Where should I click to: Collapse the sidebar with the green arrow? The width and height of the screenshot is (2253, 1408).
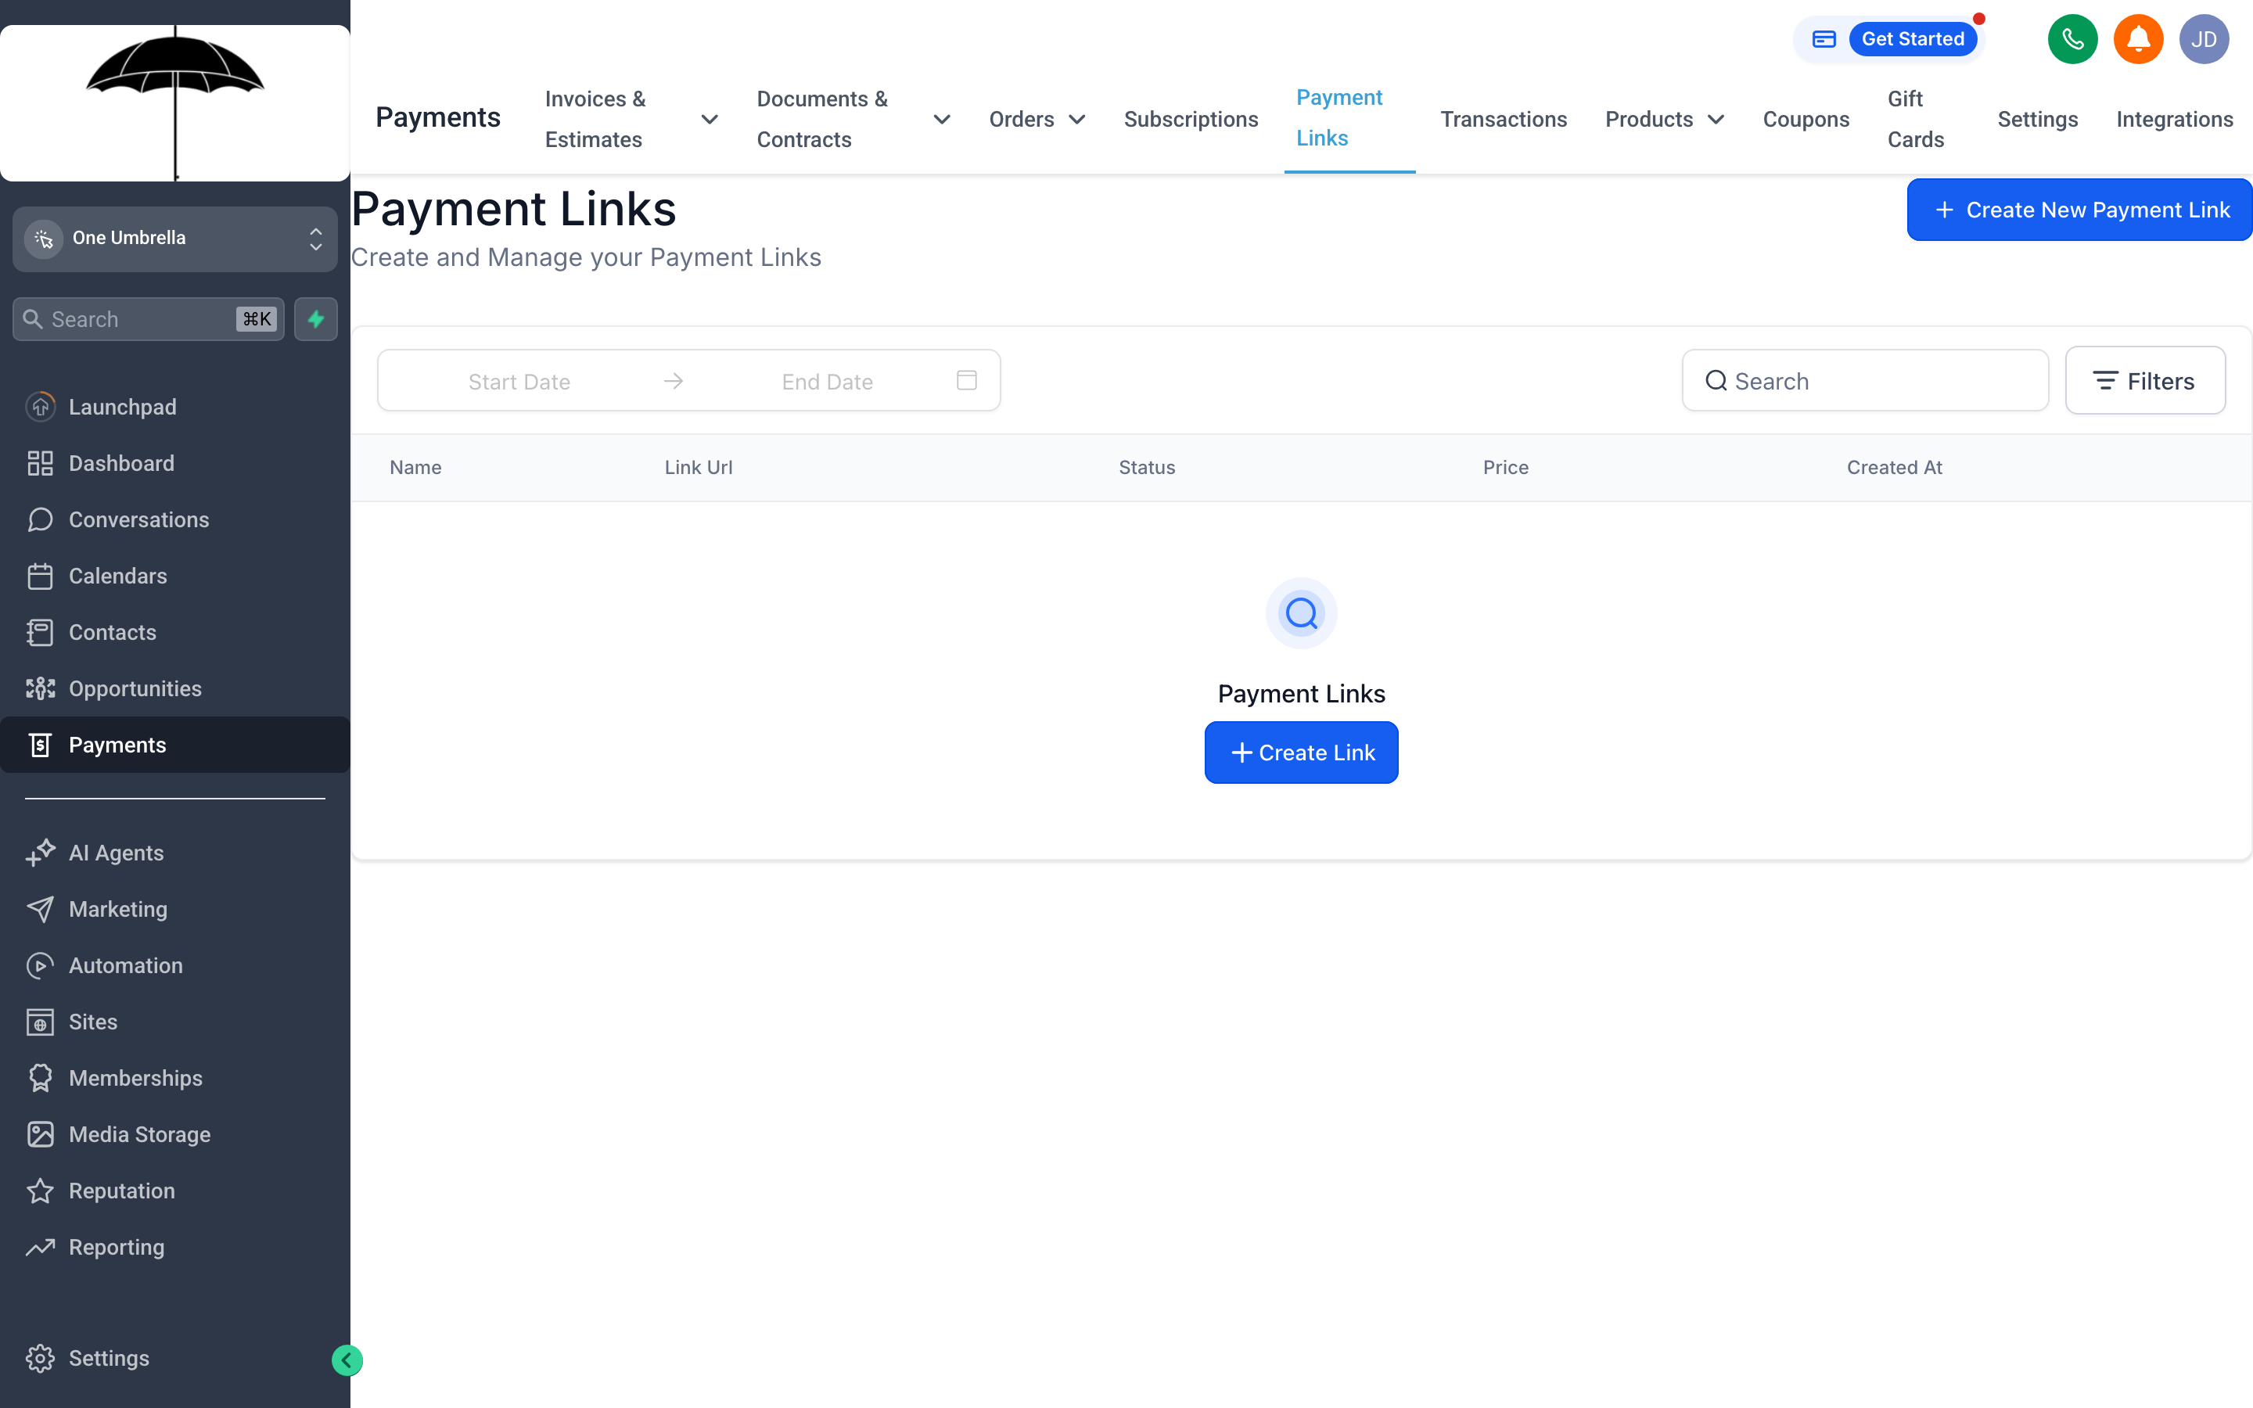point(347,1360)
